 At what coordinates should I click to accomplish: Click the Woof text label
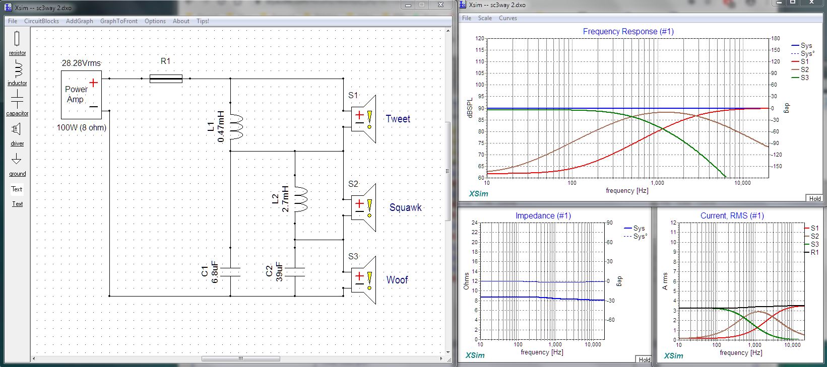[397, 280]
